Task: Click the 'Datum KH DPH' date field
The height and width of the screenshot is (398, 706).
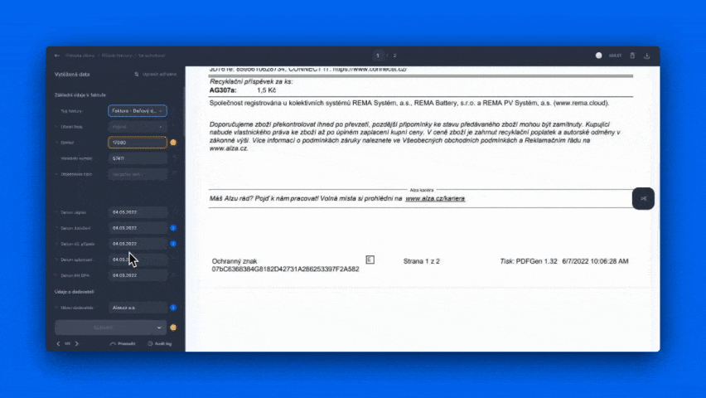Action: point(138,275)
